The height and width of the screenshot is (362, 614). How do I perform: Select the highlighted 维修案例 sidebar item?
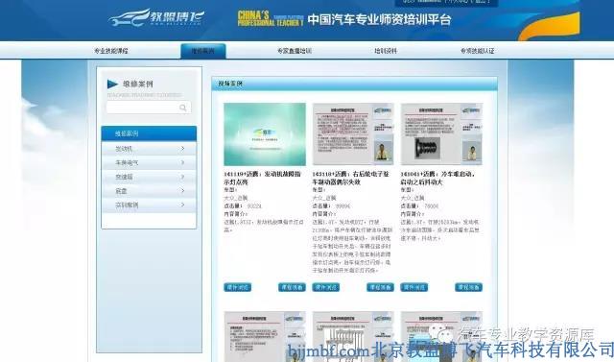tap(149, 133)
